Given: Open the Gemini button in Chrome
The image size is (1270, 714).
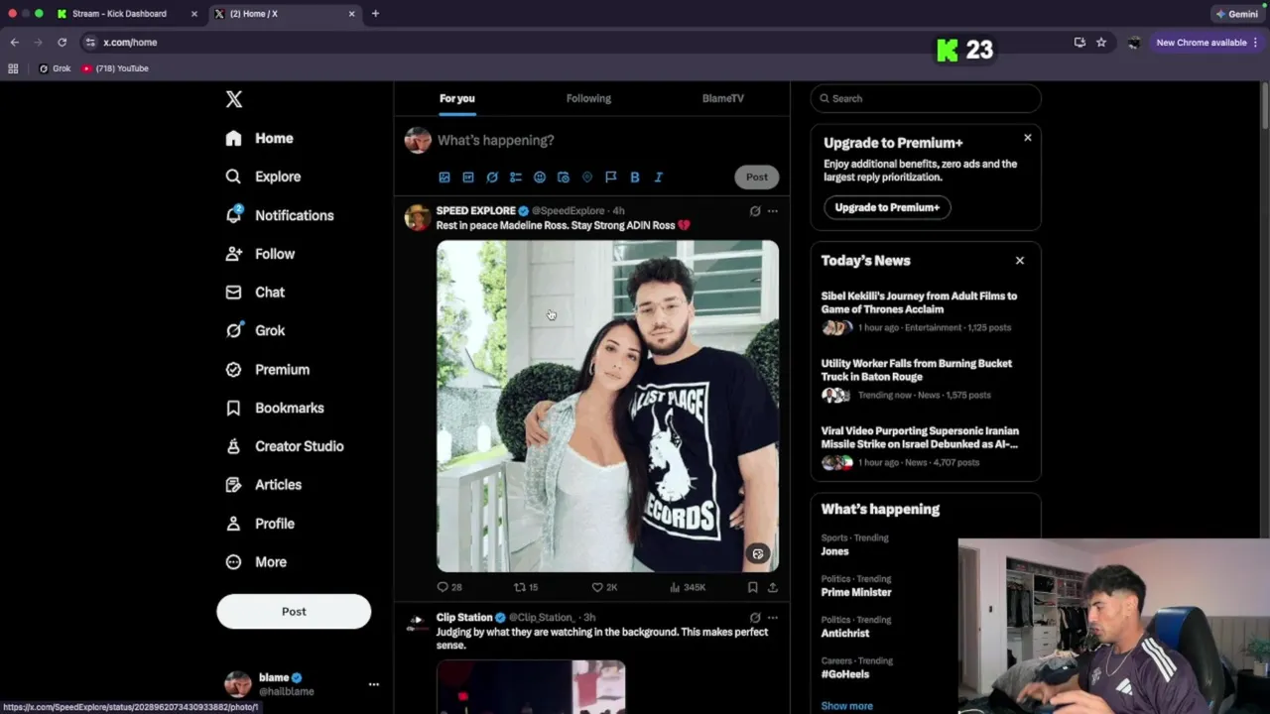Looking at the screenshot, I should click(x=1236, y=14).
